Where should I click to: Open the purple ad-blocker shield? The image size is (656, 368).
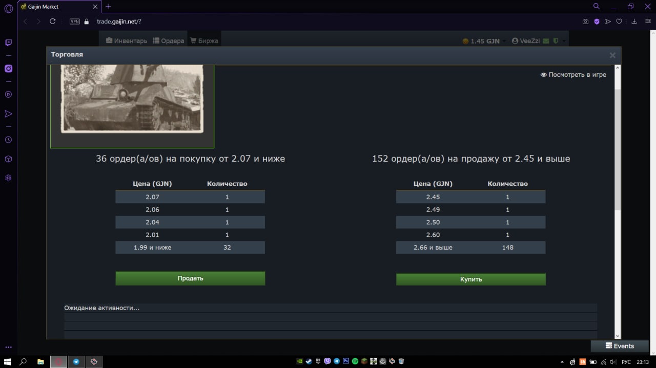[x=597, y=21]
